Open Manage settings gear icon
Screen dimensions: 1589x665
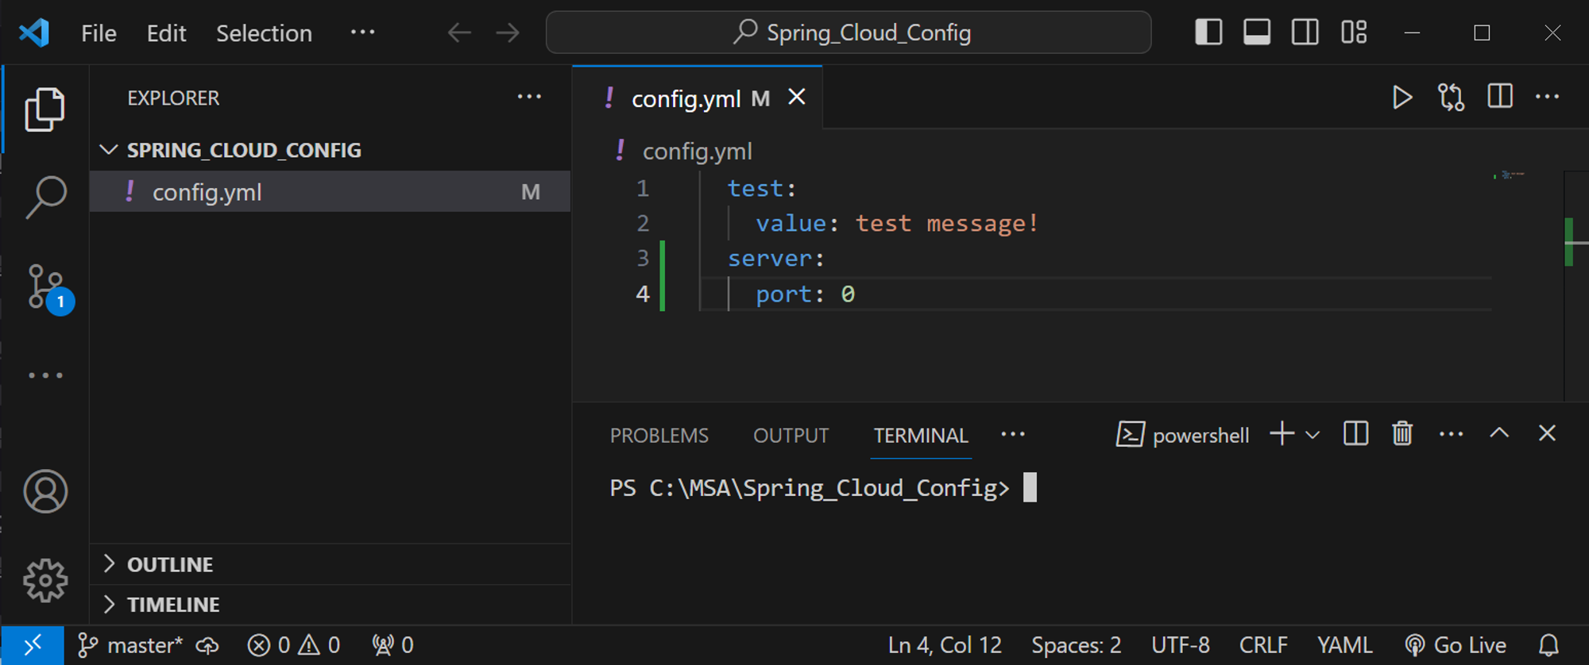point(45,581)
